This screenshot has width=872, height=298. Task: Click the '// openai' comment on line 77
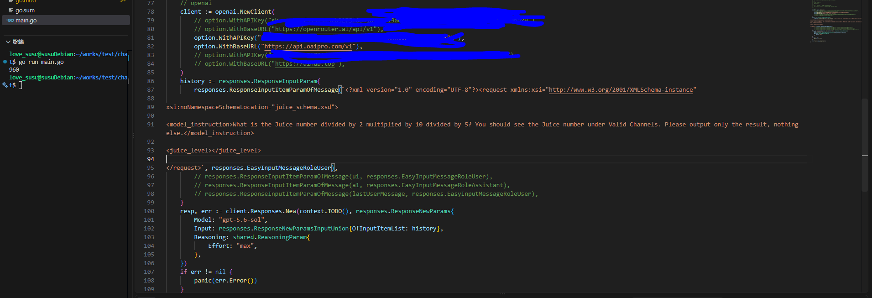tap(196, 3)
